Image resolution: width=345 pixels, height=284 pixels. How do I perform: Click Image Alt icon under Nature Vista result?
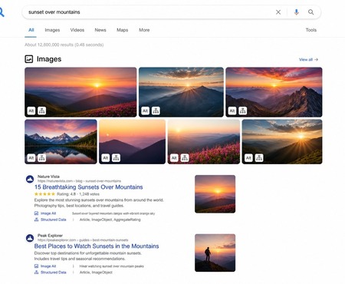[x=36, y=213]
